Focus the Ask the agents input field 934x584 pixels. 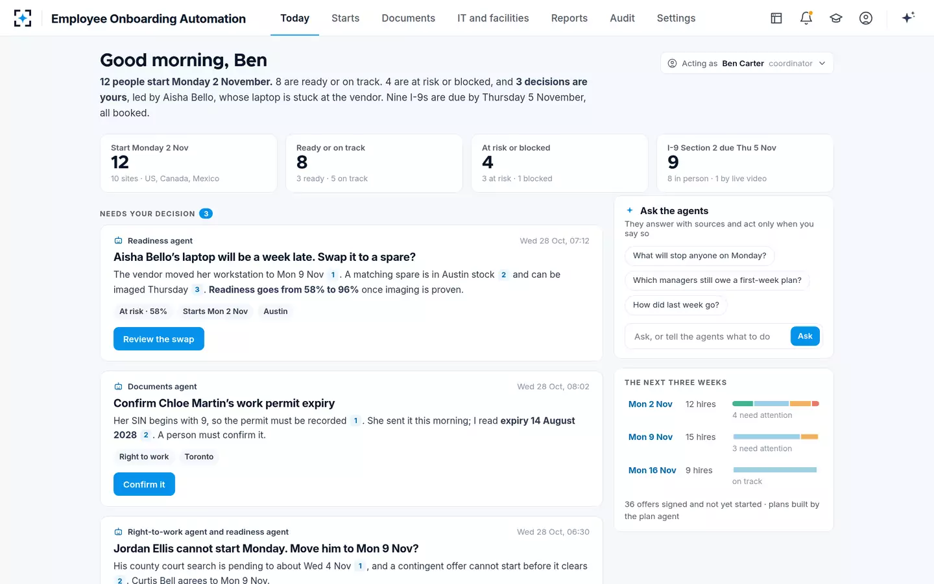tap(708, 337)
